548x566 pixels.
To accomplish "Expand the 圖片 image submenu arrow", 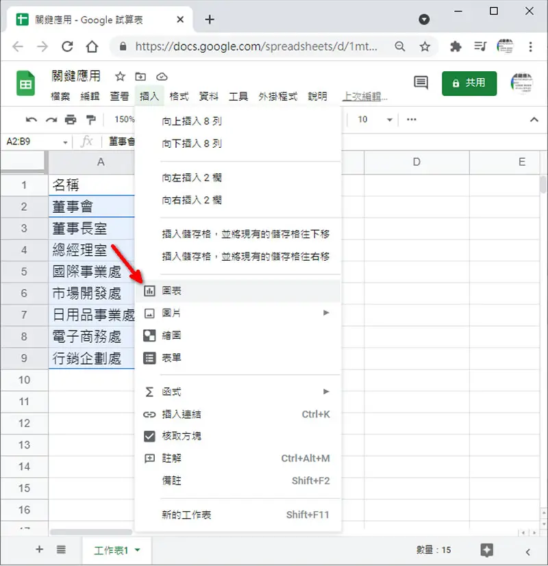I will pyautogui.click(x=326, y=313).
